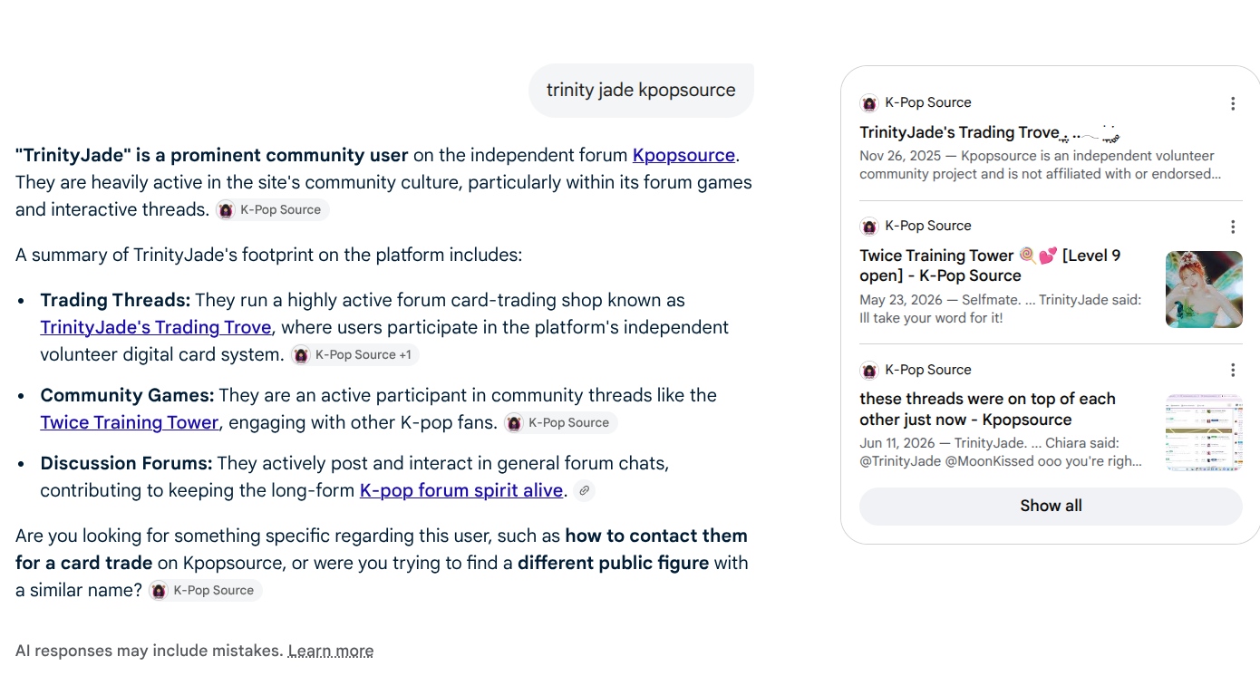Open three-dot menu for Twice Training Tower result

pyautogui.click(x=1233, y=227)
